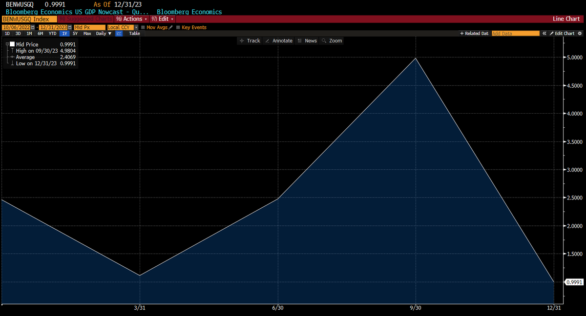Select the YTD time range
586x316 pixels.
52,34
